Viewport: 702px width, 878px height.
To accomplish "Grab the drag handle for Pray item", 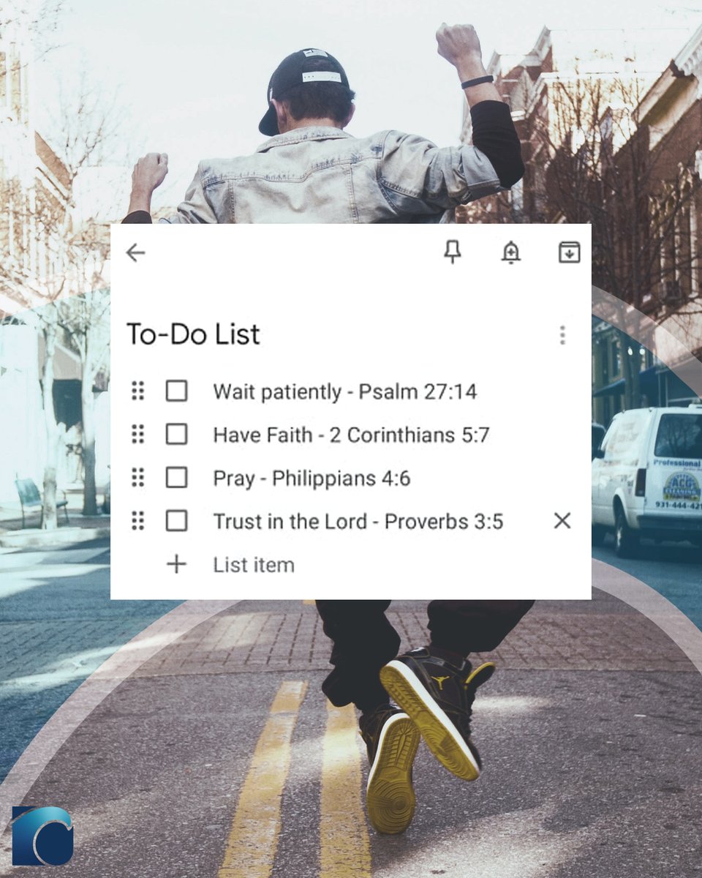I will 137,478.
